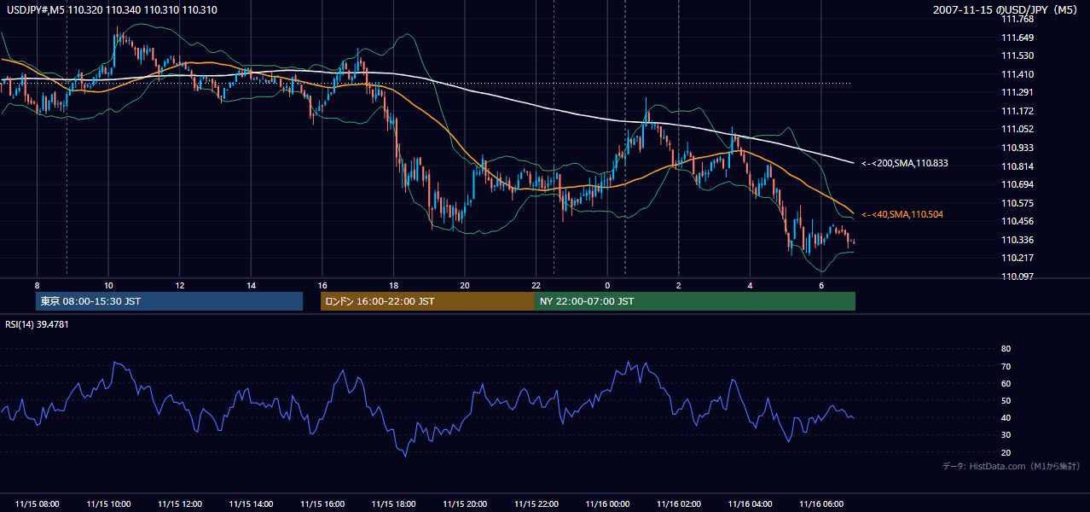Click the RSI scale value 60
Screen dimensions: 1090x512
(x=1006, y=383)
